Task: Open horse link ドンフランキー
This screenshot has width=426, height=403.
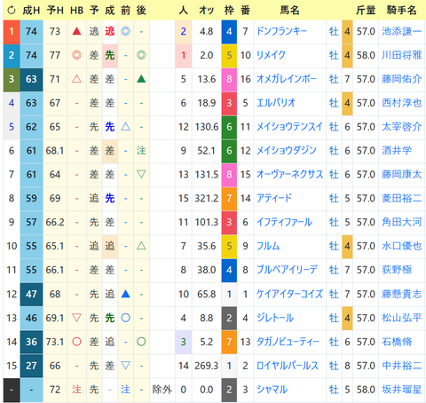Action: point(281,31)
